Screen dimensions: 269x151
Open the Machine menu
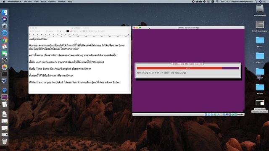click(x=28, y=2)
